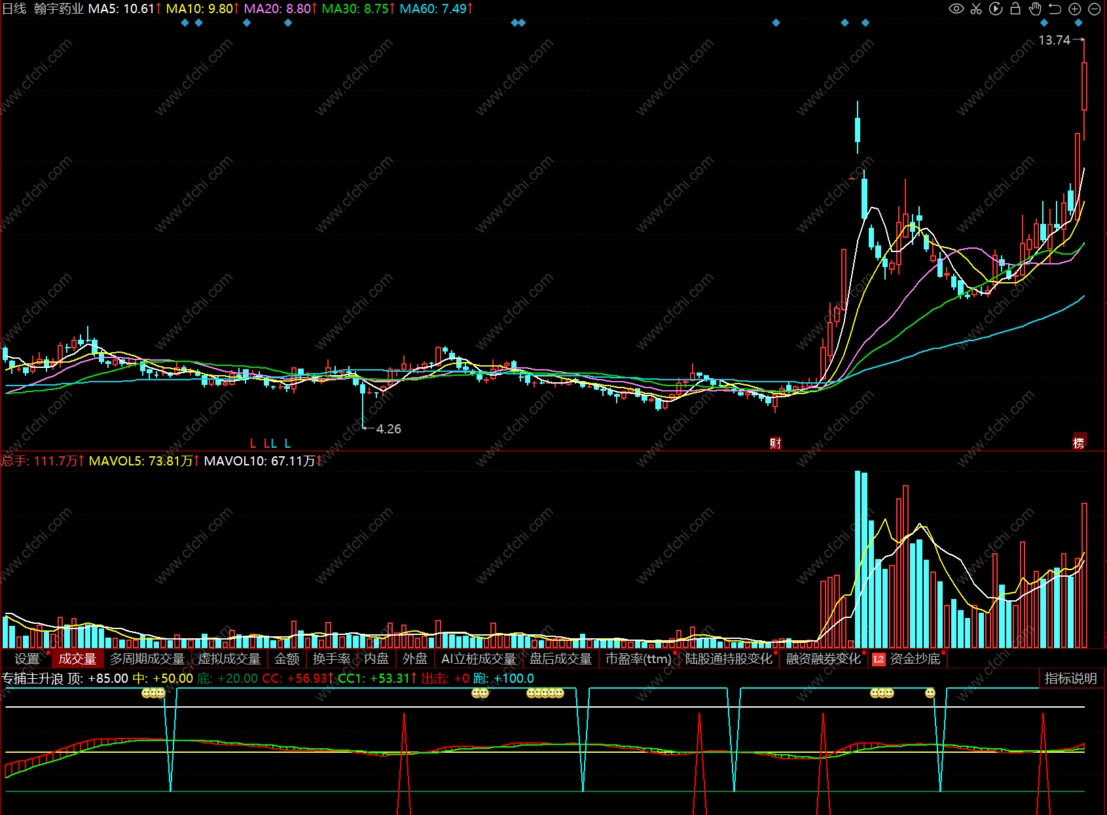Click the 顶: +85.00 value
This screenshot has height=815, width=1107.
[98, 678]
